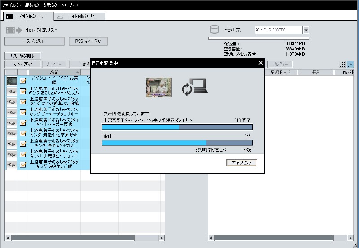Click the convert sync arrows icon in dialog
359x248 pixels.
click(x=187, y=89)
